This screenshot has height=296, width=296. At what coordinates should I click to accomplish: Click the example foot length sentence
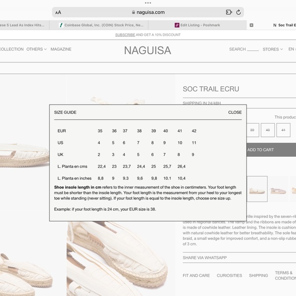tap(105, 209)
